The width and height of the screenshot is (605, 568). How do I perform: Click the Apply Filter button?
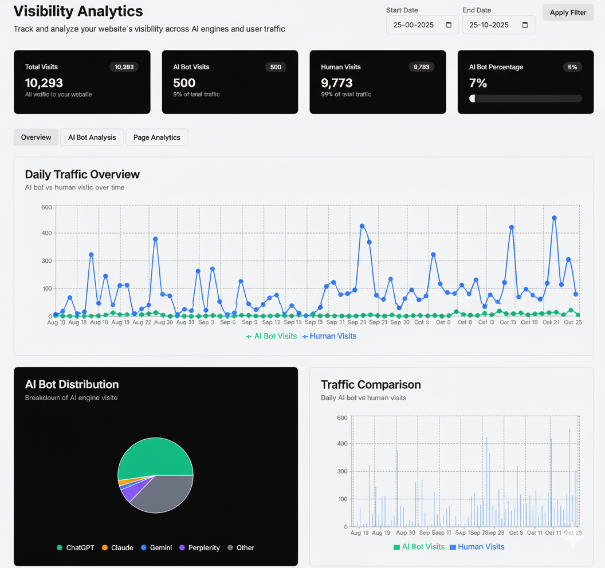coord(568,13)
